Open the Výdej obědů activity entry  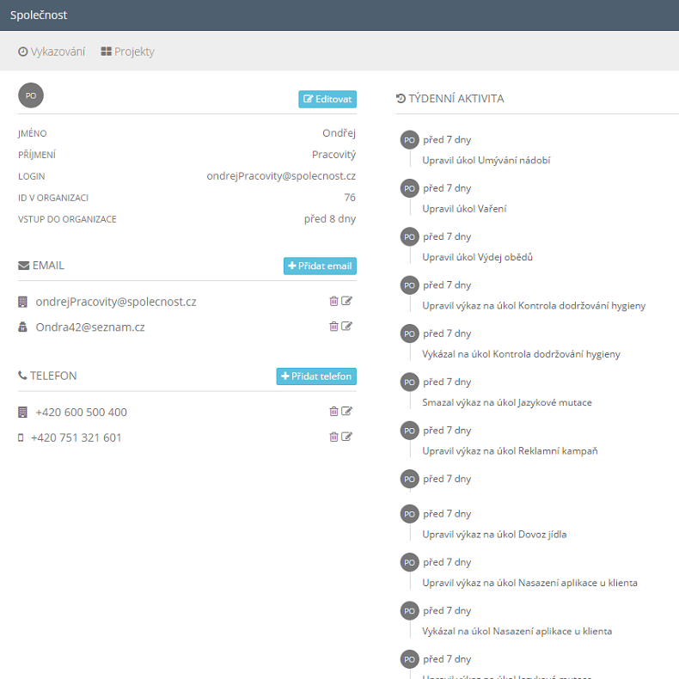477,257
